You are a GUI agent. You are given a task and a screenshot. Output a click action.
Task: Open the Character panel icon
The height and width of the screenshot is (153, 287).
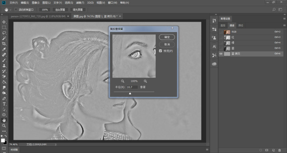(214, 47)
